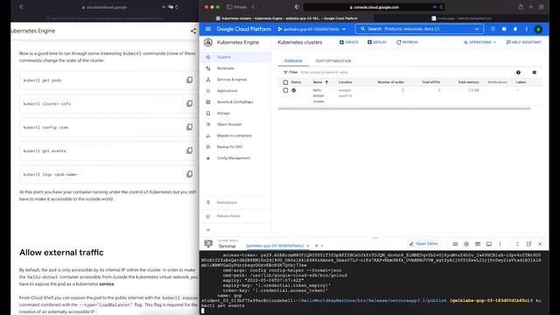Open the Cloud Shell new-tab dropdown arrow
Image resolution: width=560 pixels, height=315 pixels.
point(322,246)
